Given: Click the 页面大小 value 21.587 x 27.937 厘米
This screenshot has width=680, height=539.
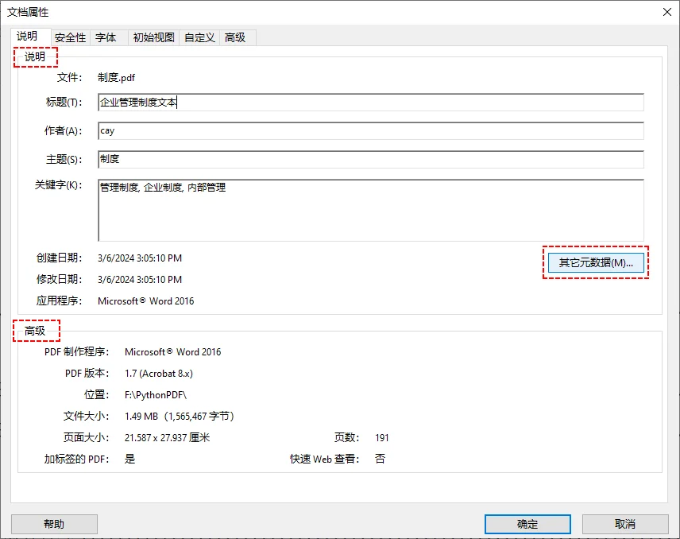Looking at the screenshot, I should (167, 437).
